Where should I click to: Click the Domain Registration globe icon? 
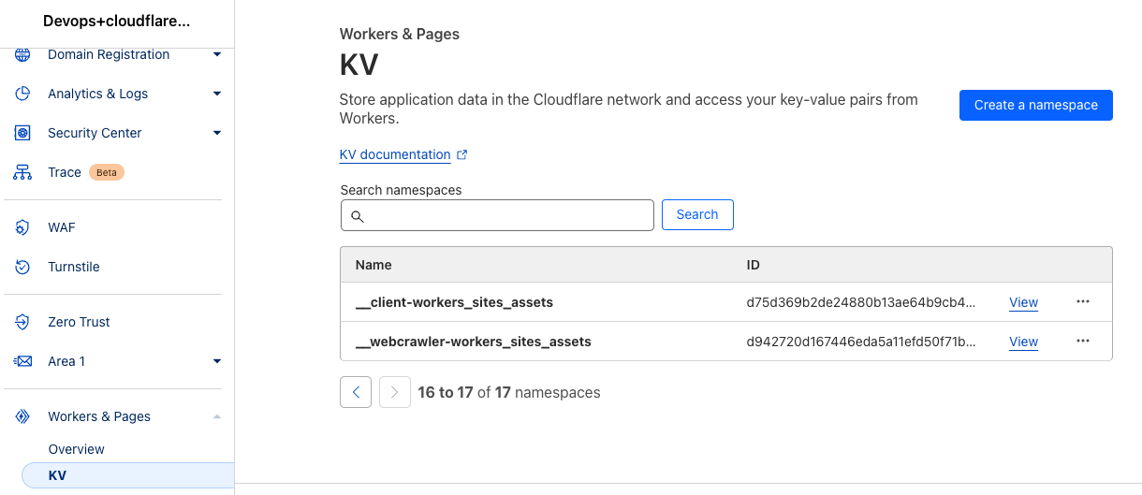click(x=23, y=55)
